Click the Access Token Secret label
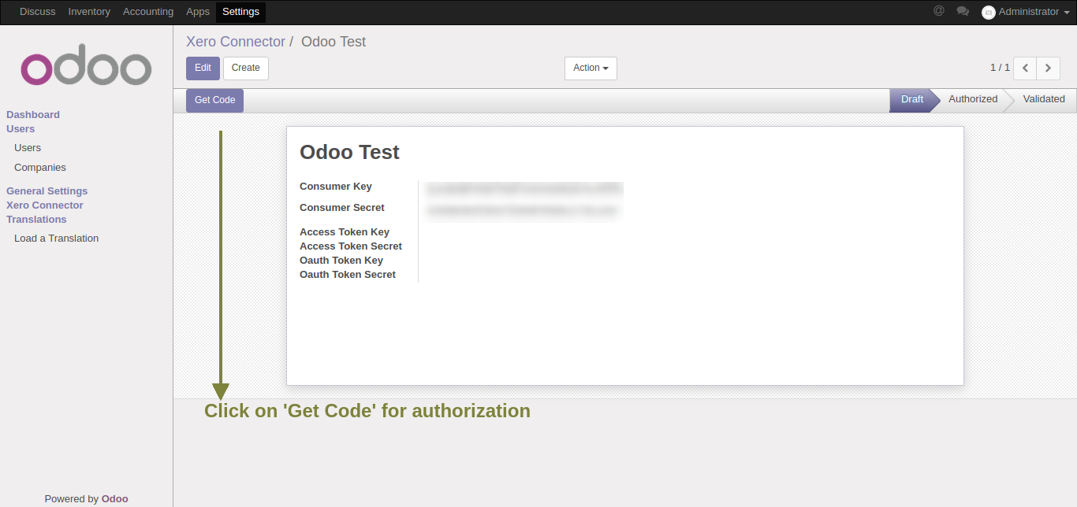1077x507 pixels. click(x=351, y=246)
